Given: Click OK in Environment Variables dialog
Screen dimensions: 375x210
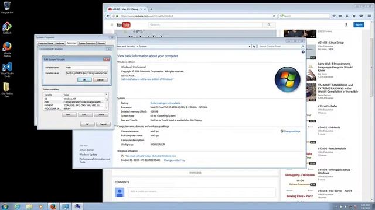Looking at the screenshot, I should point(87,124).
